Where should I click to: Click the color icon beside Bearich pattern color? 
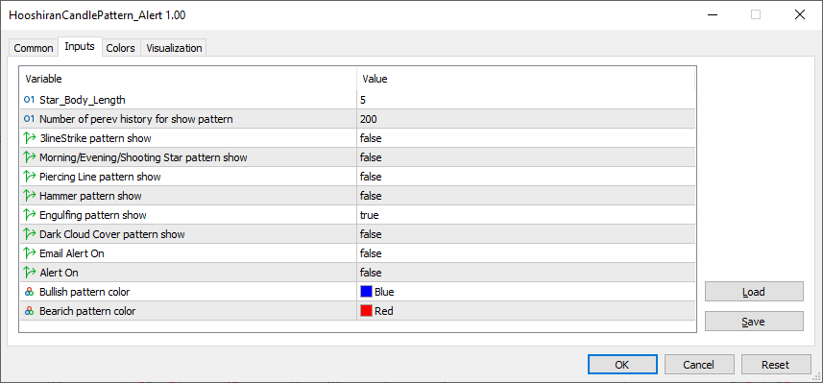click(30, 311)
